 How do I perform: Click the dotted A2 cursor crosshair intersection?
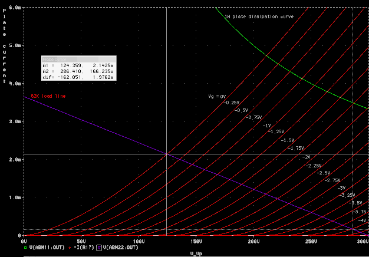tap(352, 229)
